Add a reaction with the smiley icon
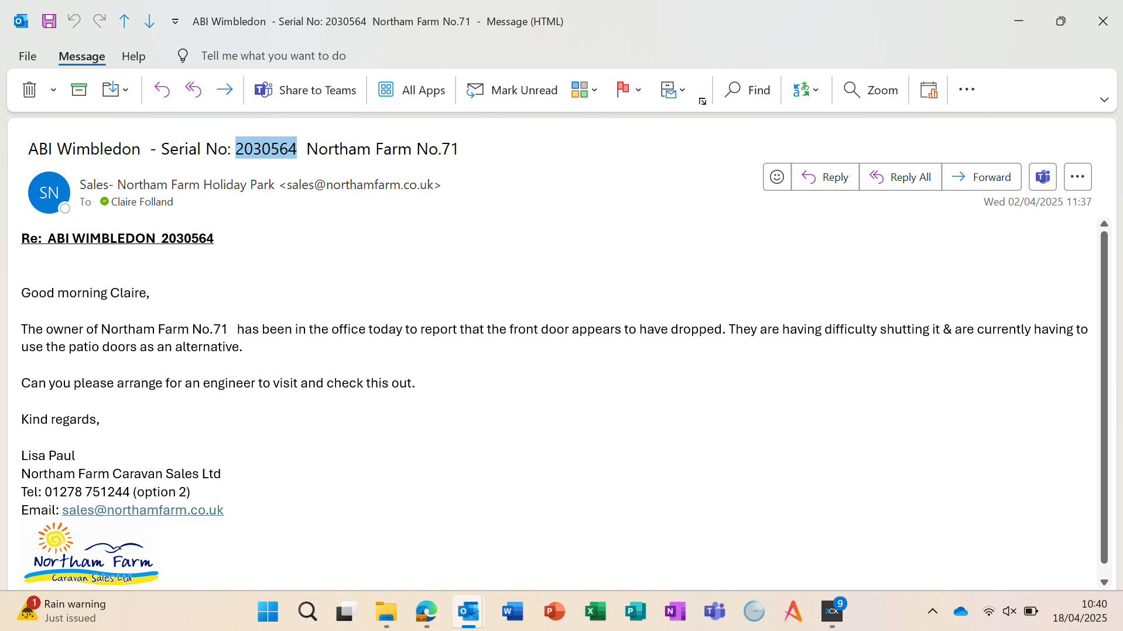 coord(777,177)
